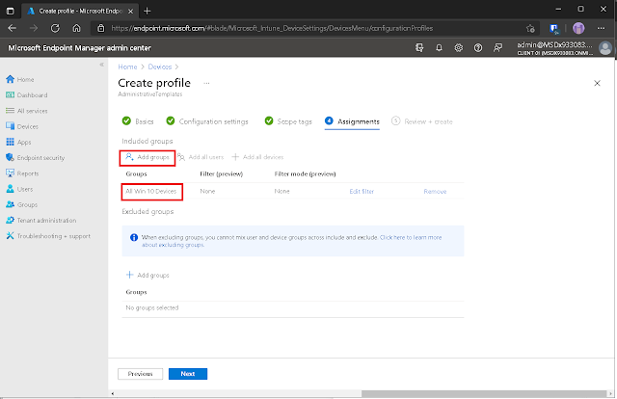Collapse the left navigation sidebar
The image size is (617, 399).
click(101, 65)
